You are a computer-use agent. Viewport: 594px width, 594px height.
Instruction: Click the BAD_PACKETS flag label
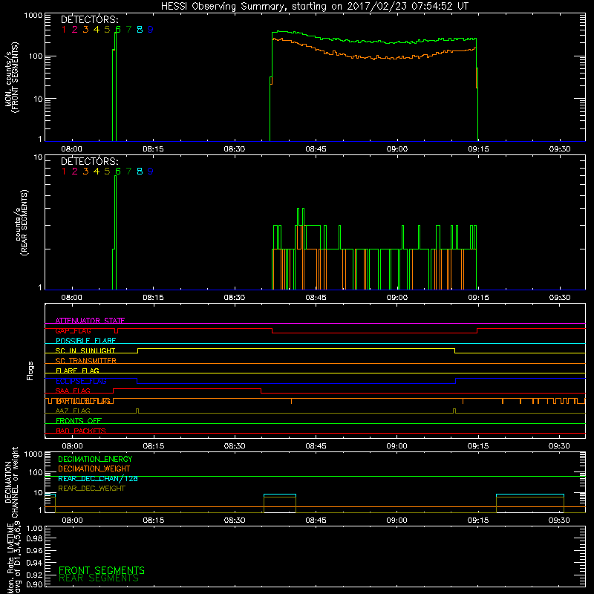[x=81, y=431]
